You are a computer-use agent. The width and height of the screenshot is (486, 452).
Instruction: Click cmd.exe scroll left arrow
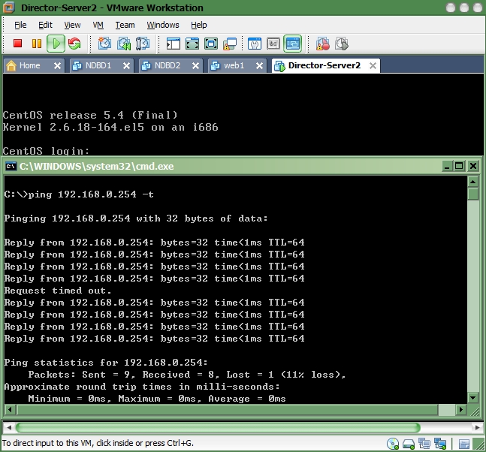(x=11, y=409)
